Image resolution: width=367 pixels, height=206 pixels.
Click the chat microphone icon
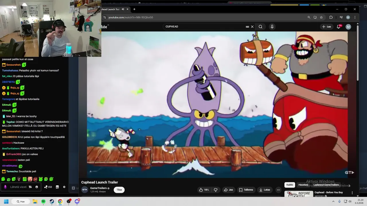coord(5,187)
